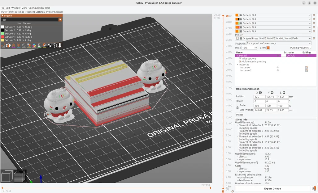318x193 pixels.
Task: Select the Cakey.stl object row
Action: coord(276,56)
